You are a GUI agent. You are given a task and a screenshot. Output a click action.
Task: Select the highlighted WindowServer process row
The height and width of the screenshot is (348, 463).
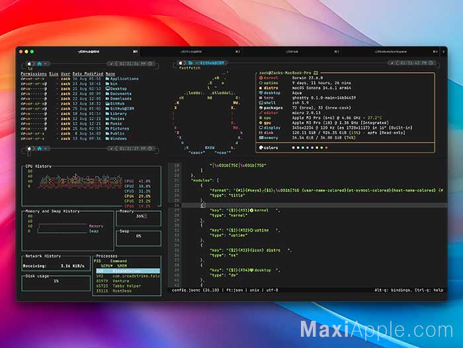click(x=128, y=271)
